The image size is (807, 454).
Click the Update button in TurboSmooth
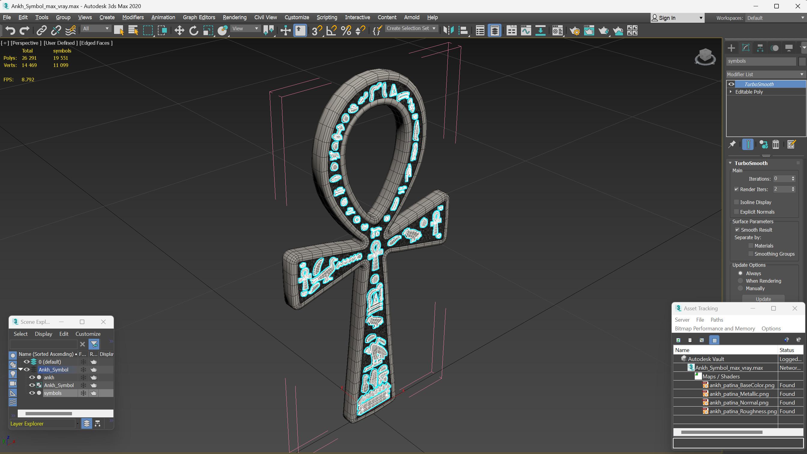point(763,299)
